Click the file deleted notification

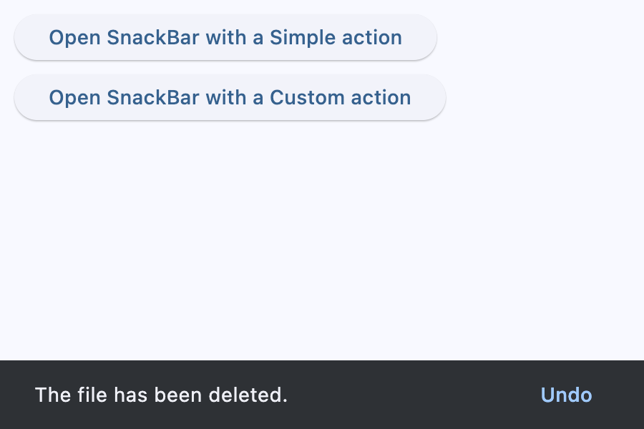pos(162,395)
